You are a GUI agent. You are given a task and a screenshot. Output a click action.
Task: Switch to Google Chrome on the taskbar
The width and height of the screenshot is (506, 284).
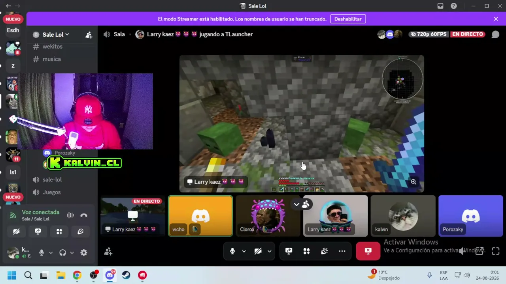pos(77,275)
